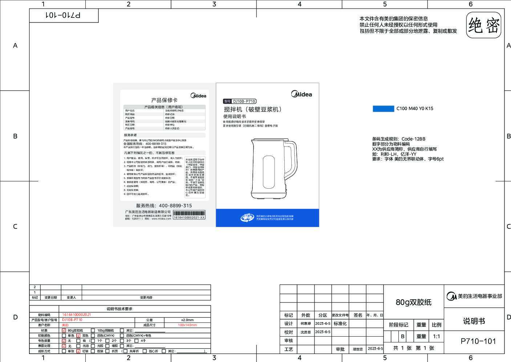
Task: Click the 客户名称 value 美的
Action: pyautogui.click(x=65, y=325)
